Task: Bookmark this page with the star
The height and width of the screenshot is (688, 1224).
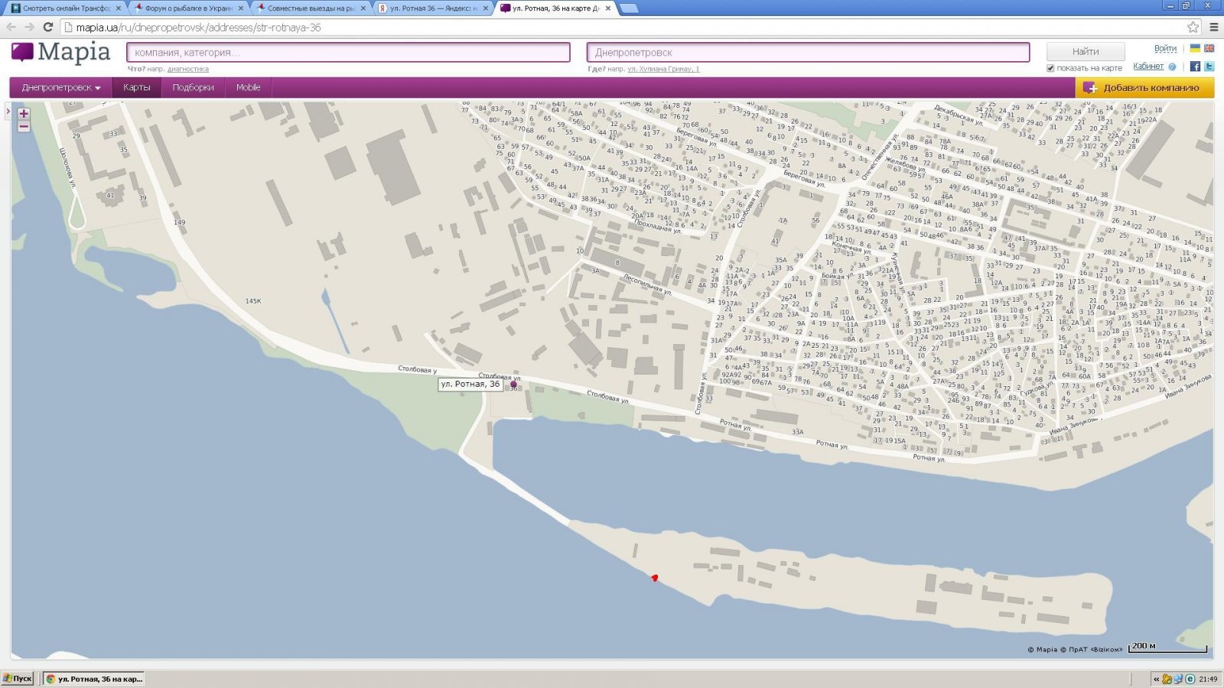Action: 1193,27
